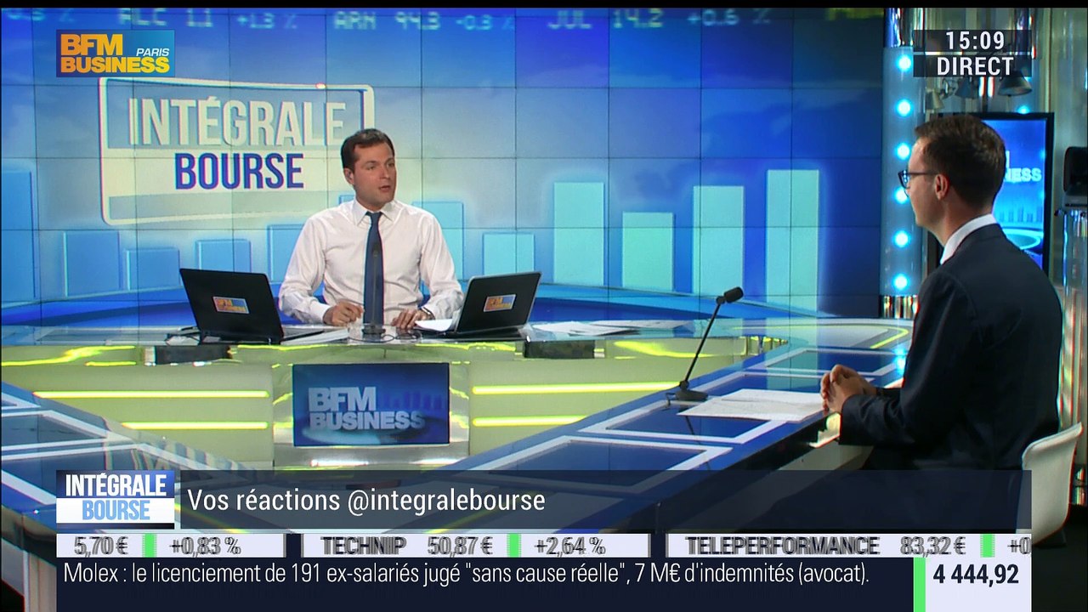Select the TELEPERFORMANCE ticker name
Viewport: 1088px width, 612px height.
(x=782, y=546)
